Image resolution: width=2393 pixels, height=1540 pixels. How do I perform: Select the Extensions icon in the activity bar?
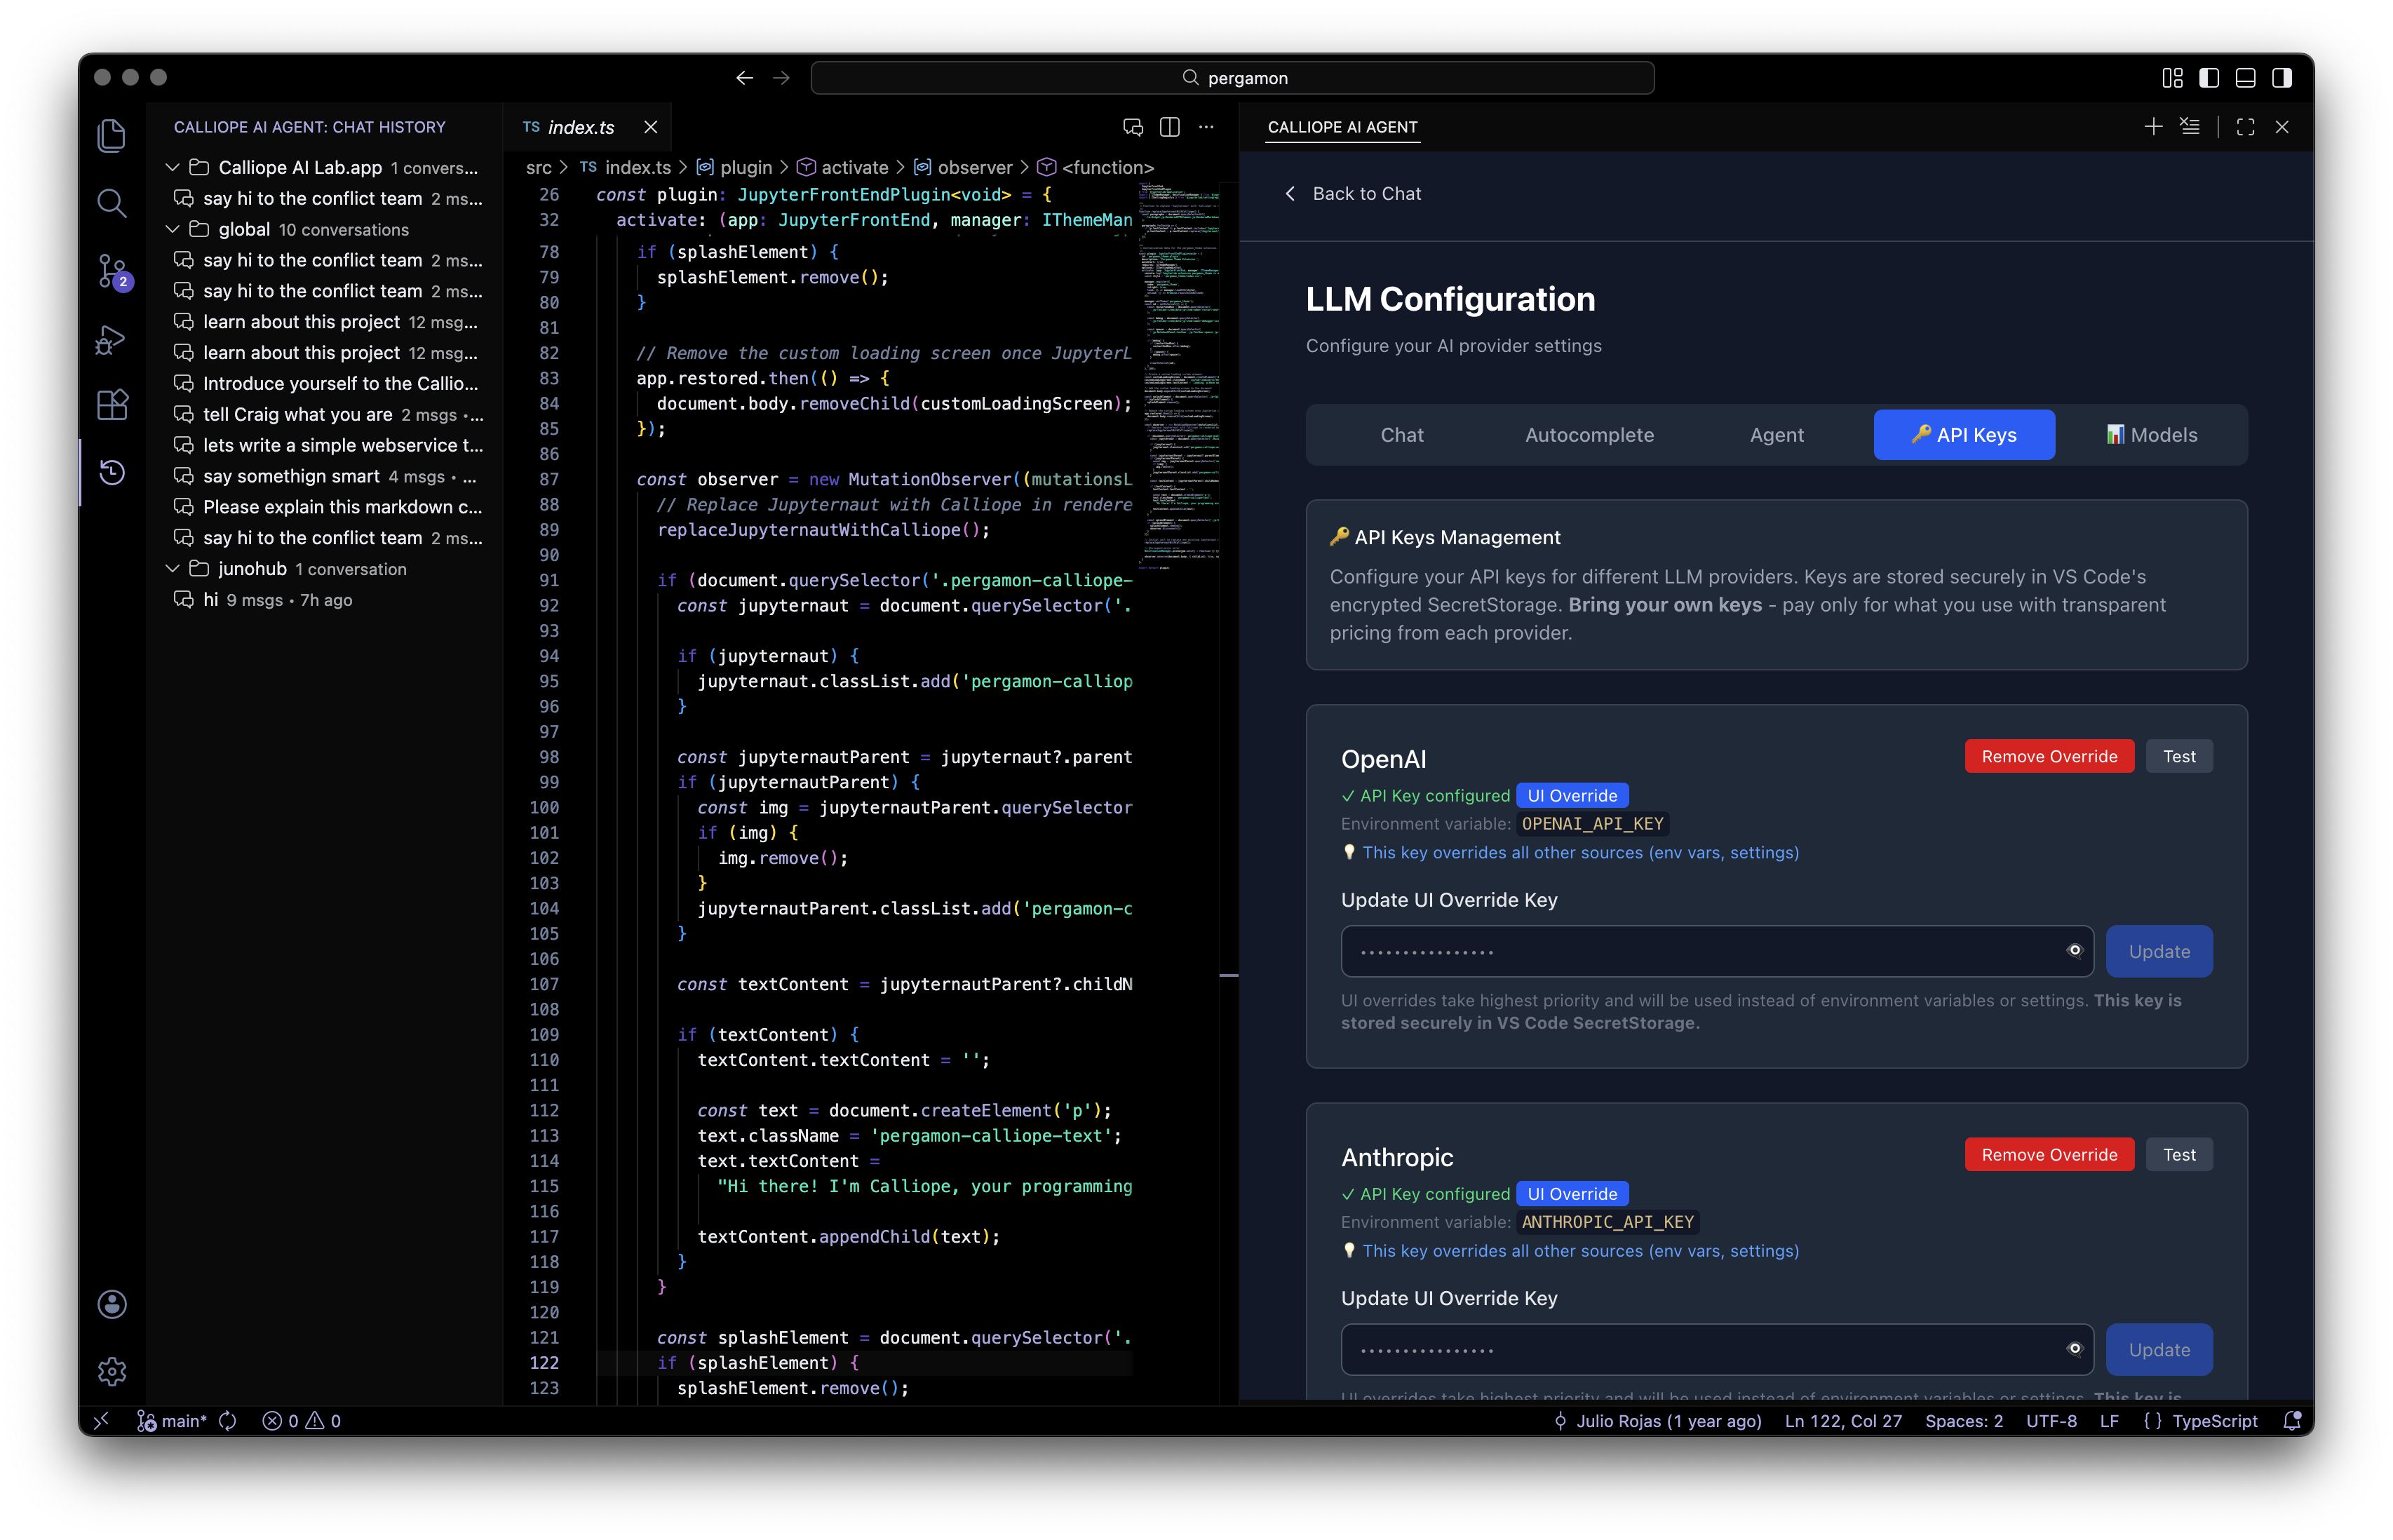pos(112,405)
